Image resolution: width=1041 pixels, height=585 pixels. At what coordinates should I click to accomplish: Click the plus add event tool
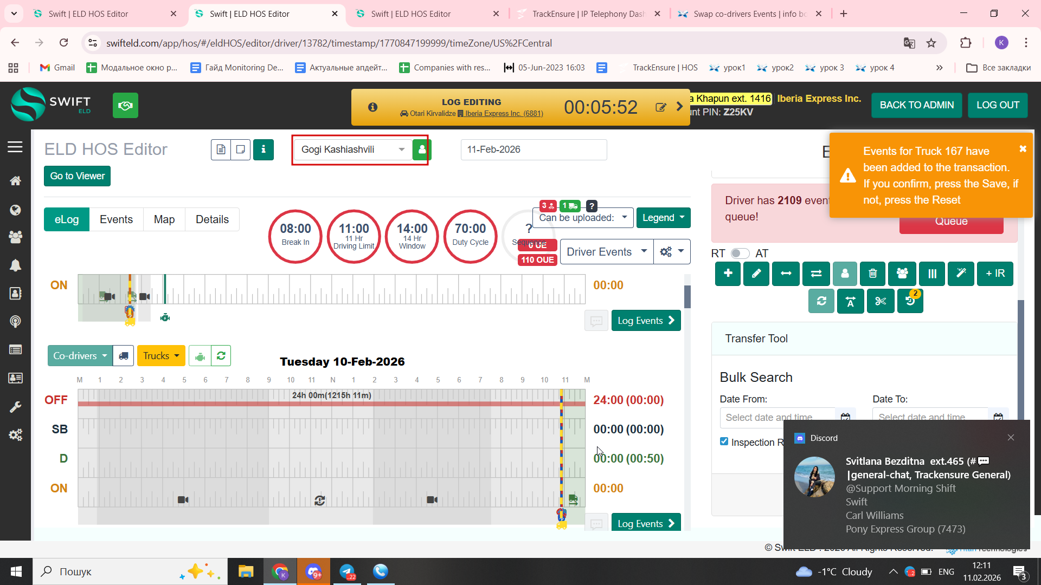(728, 274)
